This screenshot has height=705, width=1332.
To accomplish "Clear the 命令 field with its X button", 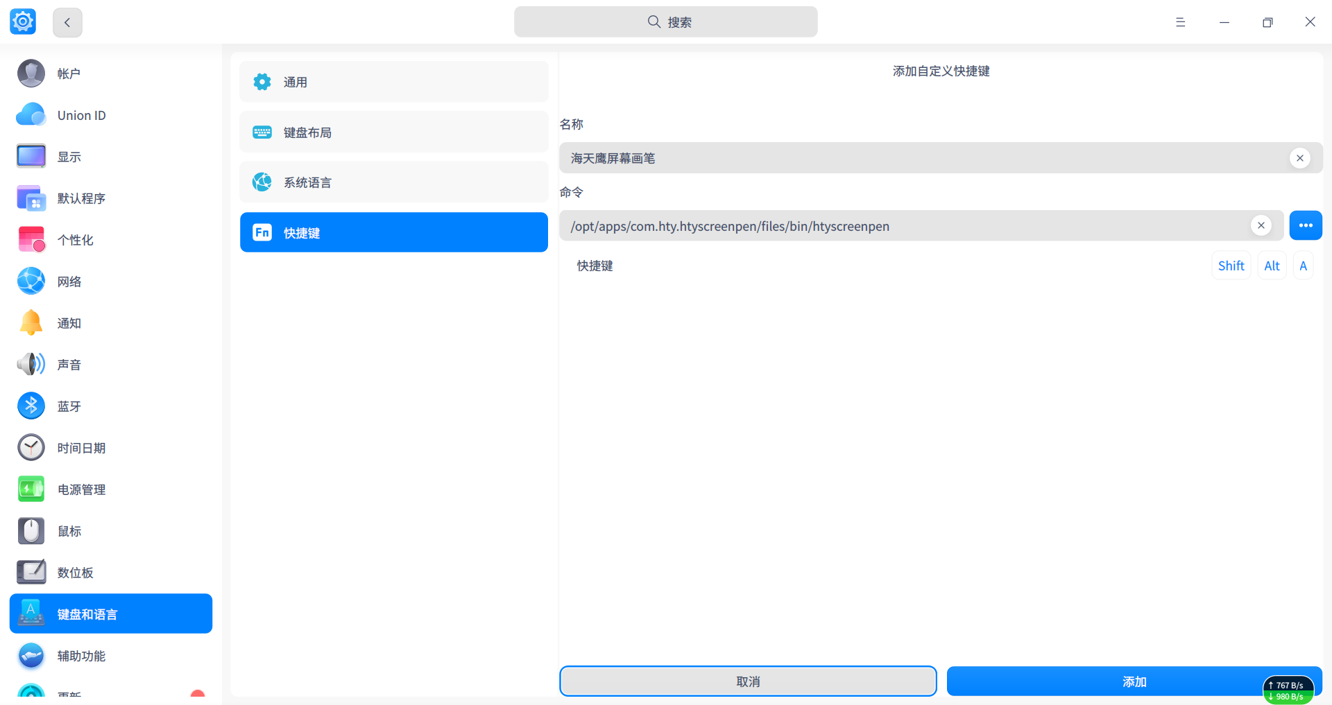I will (x=1261, y=225).
